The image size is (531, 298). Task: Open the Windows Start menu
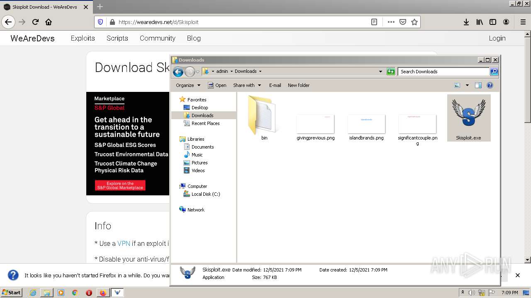click(x=11, y=293)
